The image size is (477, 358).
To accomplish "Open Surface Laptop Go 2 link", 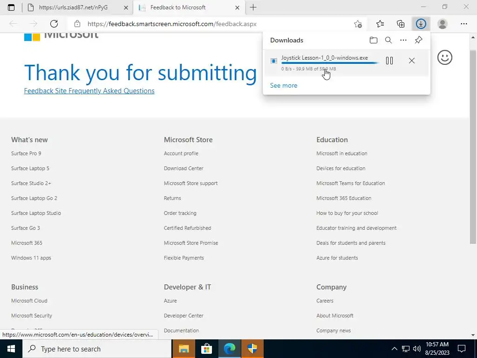I will tap(34, 198).
